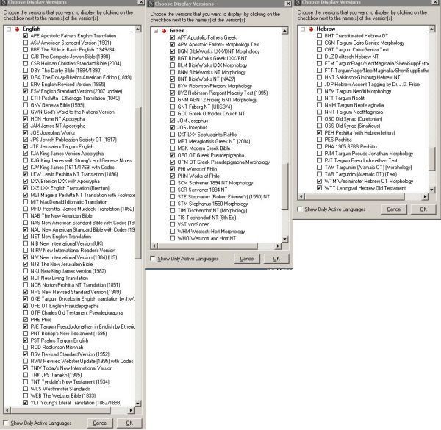Click the Greek list scroll-down arrow
Viewport: 441px width, 430px height.
[284, 239]
